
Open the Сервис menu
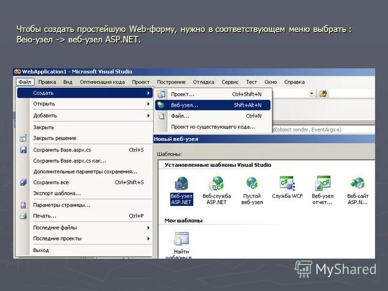coord(231,82)
